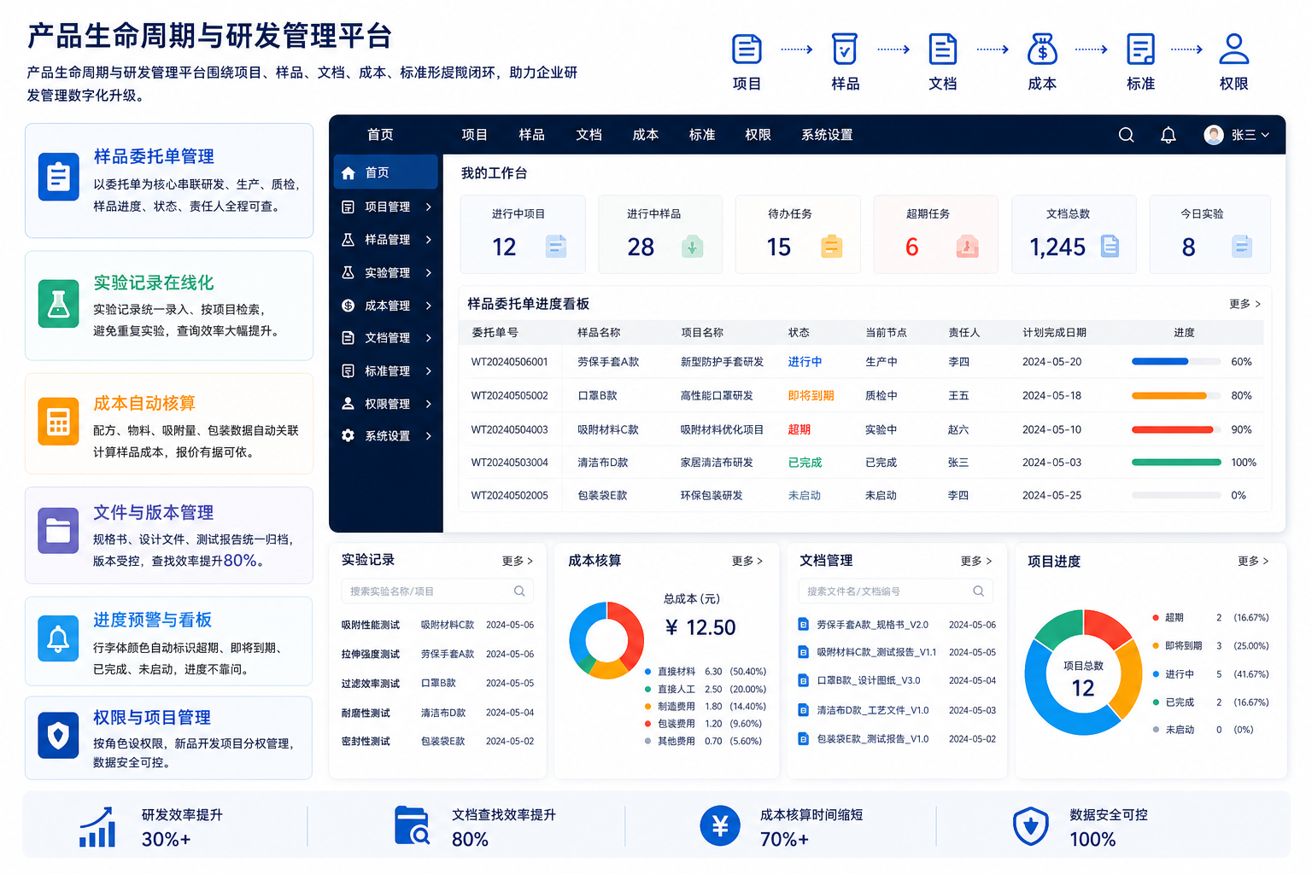The image size is (1312, 874).
Task: Click the 100% progress bar for 清洁布D款
Action: pyautogui.click(x=1176, y=463)
